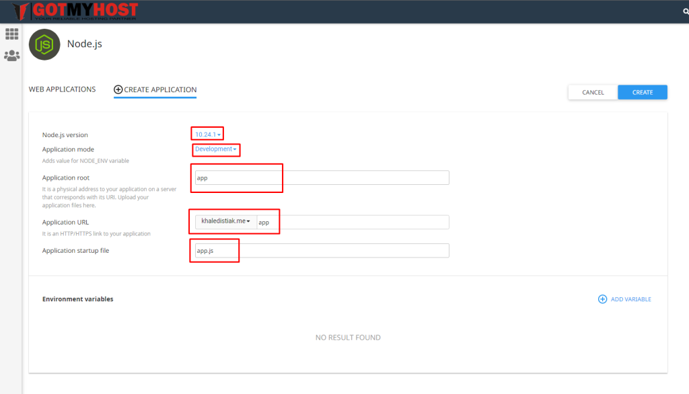This screenshot has height=394, width=689.
Task: Open the Development application mode dropdown
Action: (x=215, y=149)
